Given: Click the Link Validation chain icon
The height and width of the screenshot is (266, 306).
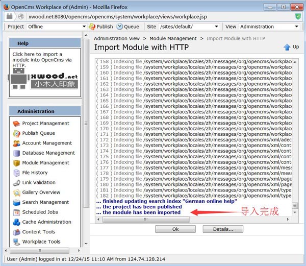Looking at the screenshot, I should (x=16, y=183).
